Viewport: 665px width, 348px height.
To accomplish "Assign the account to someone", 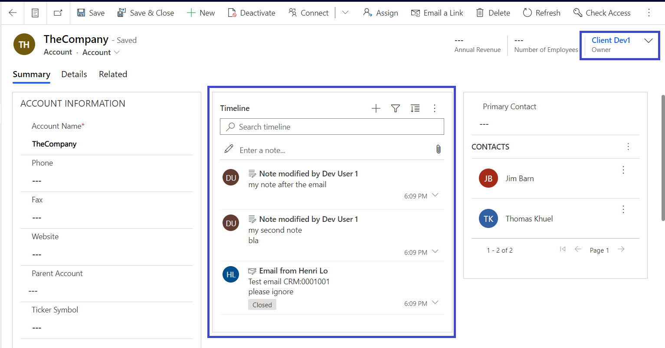I will point(380,13).
